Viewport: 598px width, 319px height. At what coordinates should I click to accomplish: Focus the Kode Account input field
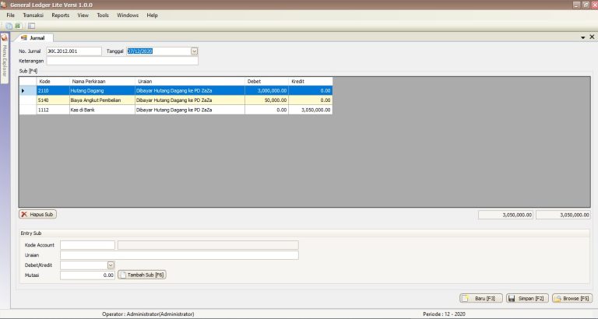coord(87,245)
